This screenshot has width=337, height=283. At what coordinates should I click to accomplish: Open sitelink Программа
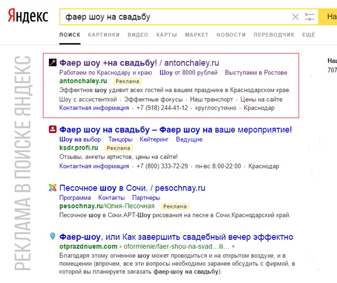[x=75, y=198]
